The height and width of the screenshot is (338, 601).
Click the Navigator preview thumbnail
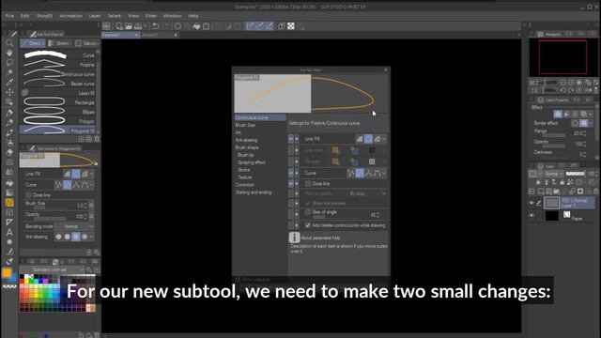(x=562, y=57)
